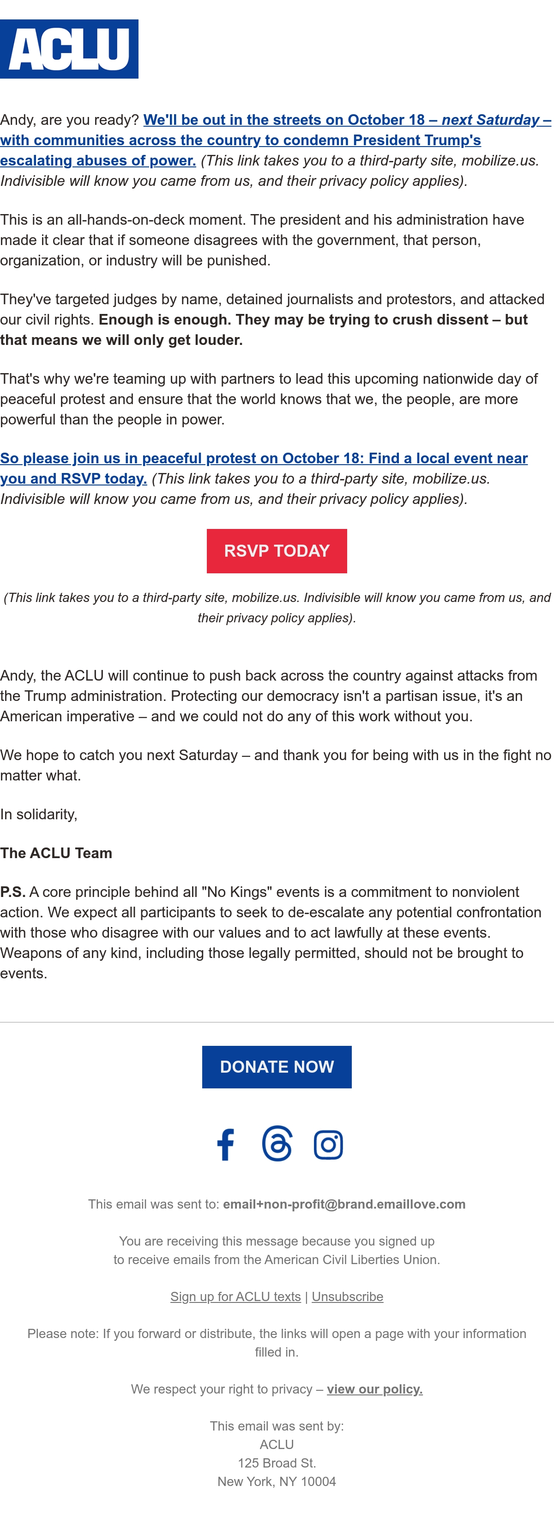This screenshot has height=1523, width=554.
Task: Follow the October 18 streets protest link
Action: point(275,140)
